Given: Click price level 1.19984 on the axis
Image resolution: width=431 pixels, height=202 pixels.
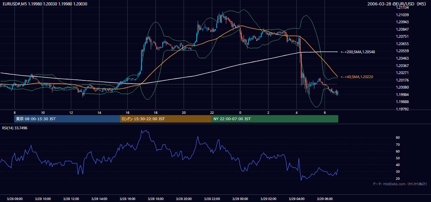Looking at the screenshot, I should 403,95.
